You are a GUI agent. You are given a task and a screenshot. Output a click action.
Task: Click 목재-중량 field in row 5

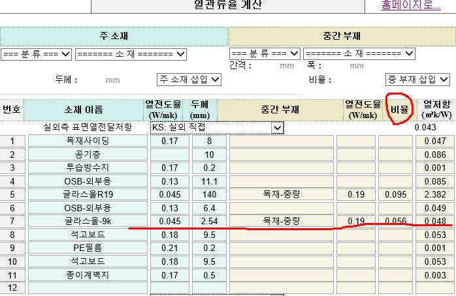pos(280,194)
